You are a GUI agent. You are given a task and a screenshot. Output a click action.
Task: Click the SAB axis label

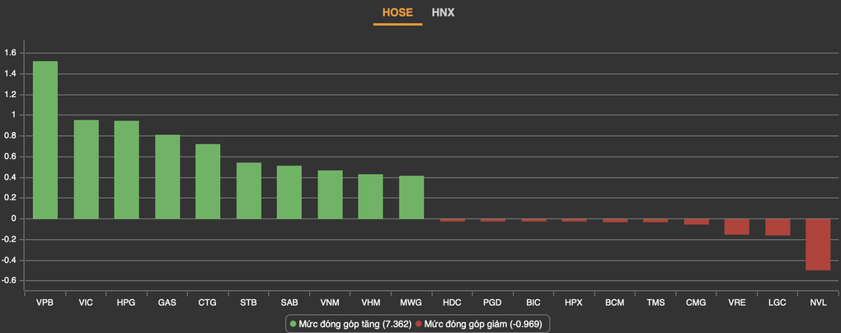pyautogui.click(x=289, y=303)
